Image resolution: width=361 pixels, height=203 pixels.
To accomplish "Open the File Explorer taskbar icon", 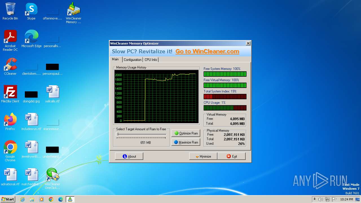I will point(32,199).
